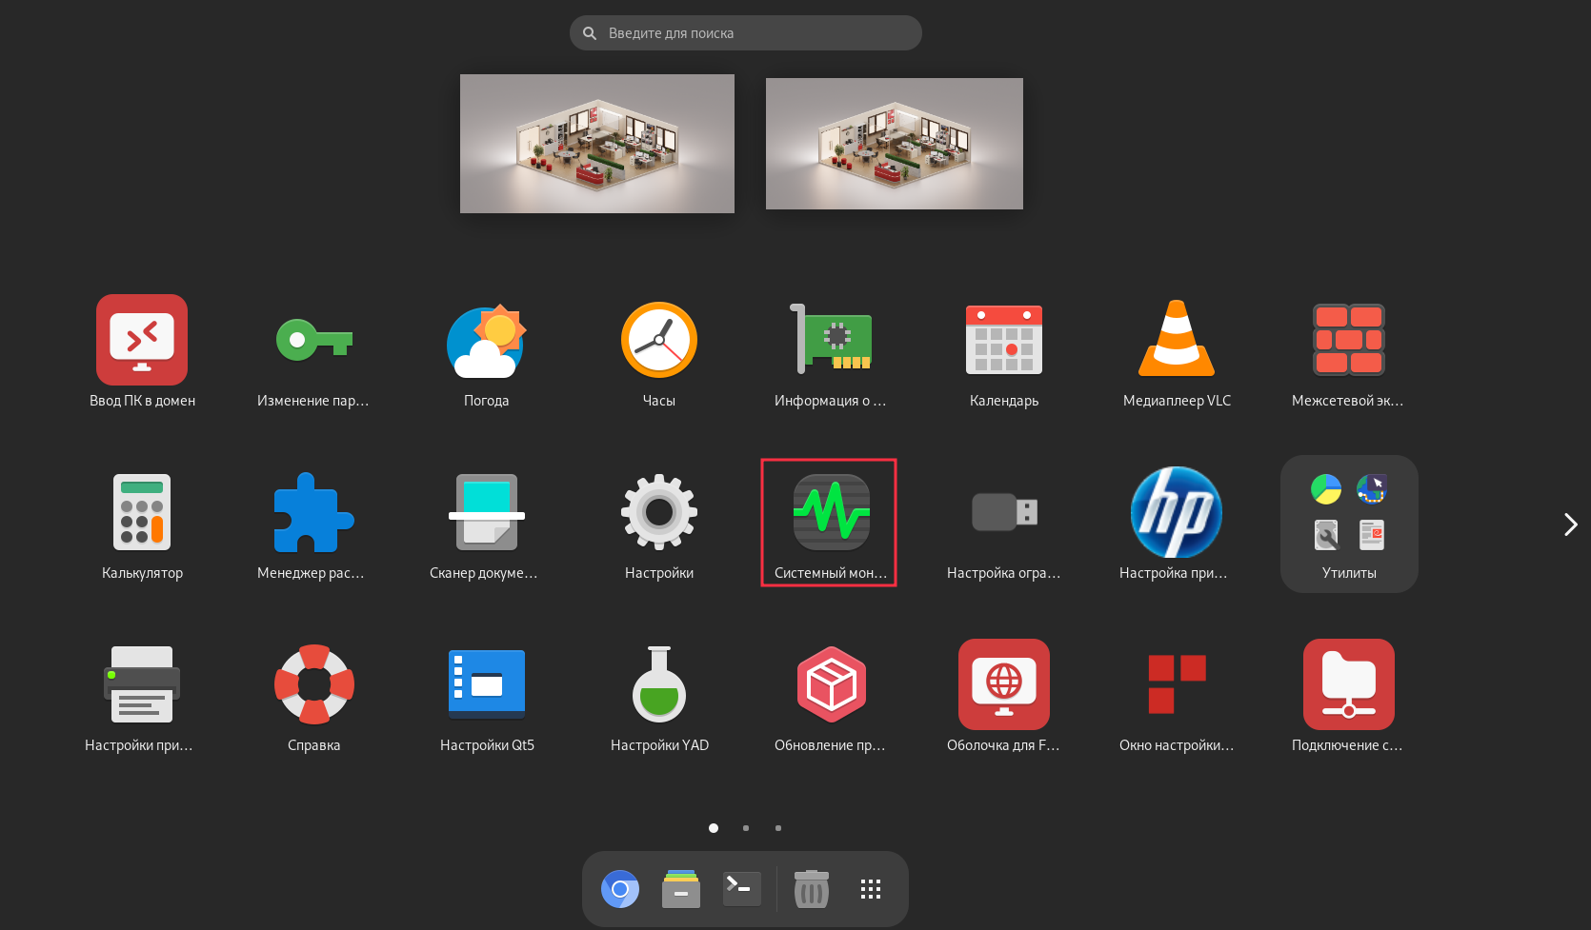Image resolution: width=1591 pixels, height=930 pixels.
Task: Open Qt5 Settings
Action: [x=486, y=685]
